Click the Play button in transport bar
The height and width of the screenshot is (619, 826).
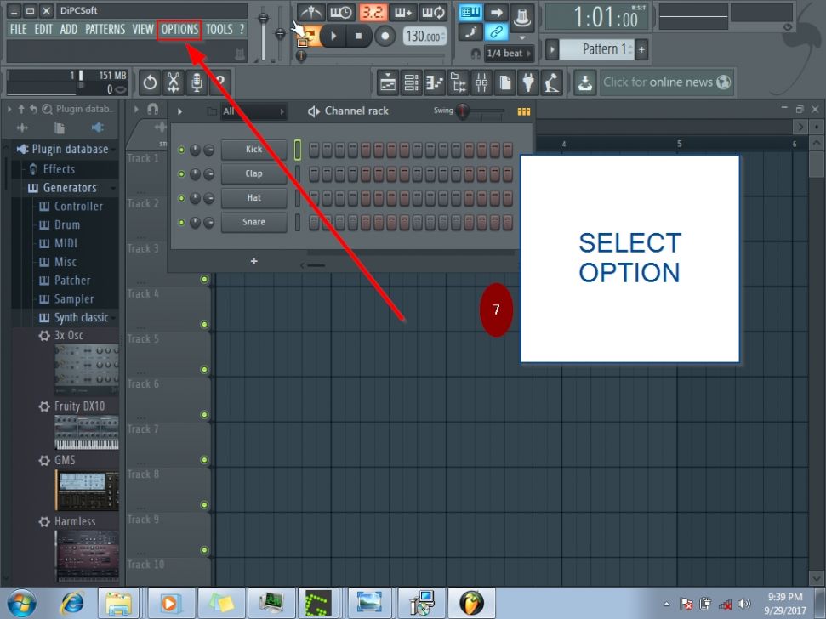pos(333,36)
